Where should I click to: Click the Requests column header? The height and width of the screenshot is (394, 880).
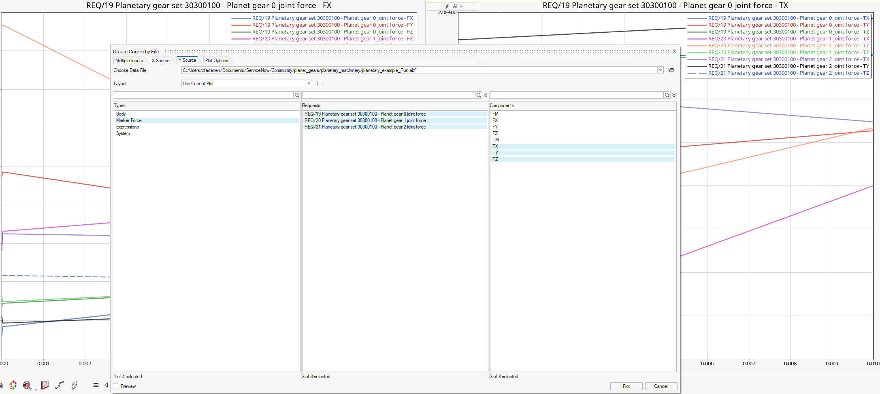pos(395,105)
